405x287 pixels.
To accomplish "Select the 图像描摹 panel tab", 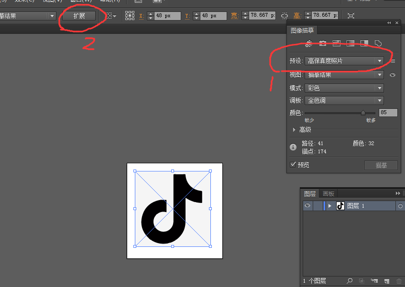I will click(302, 31).
